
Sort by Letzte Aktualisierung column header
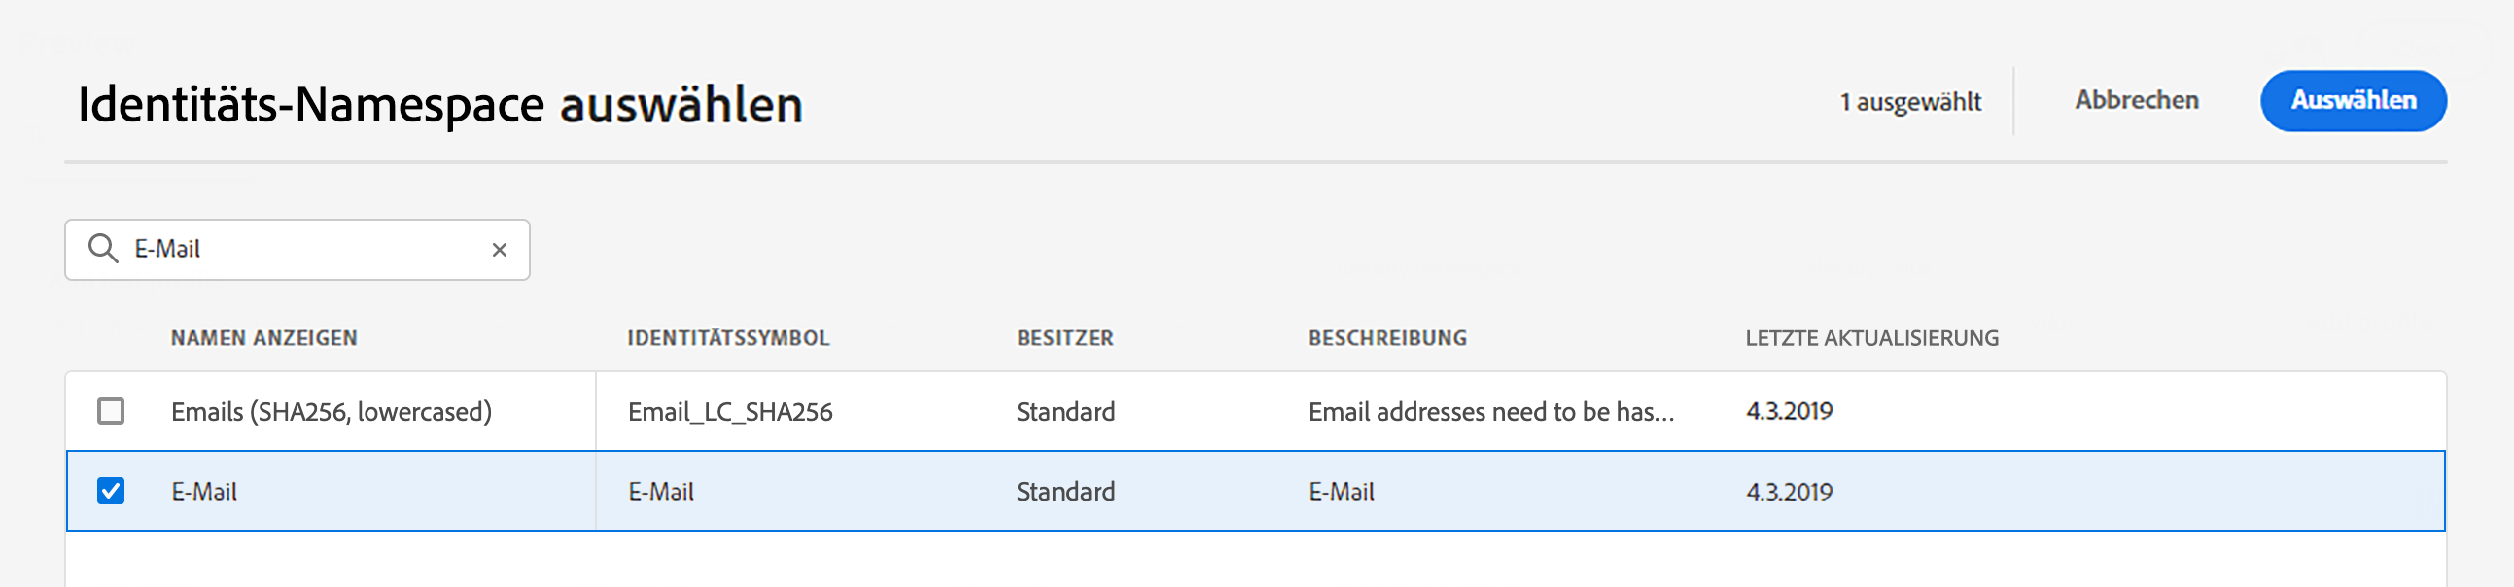[1870, 338]
